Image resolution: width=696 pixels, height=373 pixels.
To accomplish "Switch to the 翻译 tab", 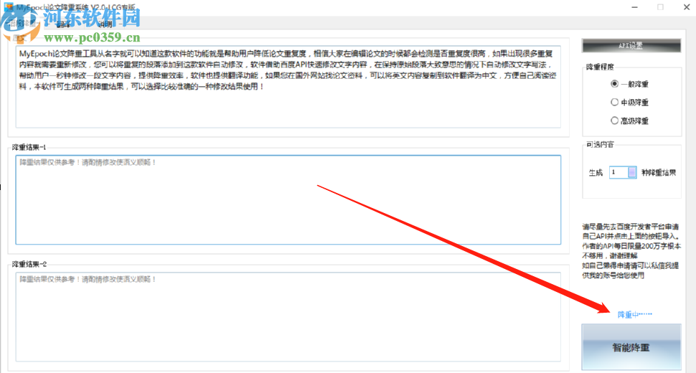I will pyautogui.click(x=63, y=24).
